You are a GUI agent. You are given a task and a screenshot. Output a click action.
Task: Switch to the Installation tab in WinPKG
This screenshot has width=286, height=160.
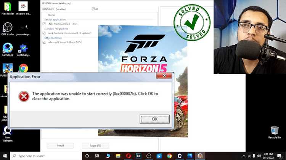pyautogui.click(x=48, y=9)
